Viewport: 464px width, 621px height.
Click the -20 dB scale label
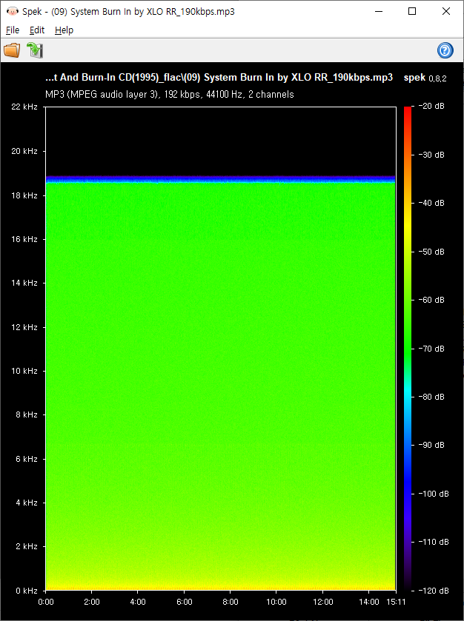tap(431, 106)
